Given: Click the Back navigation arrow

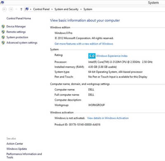Looking at the screenshot, I should tap(5, 9).
